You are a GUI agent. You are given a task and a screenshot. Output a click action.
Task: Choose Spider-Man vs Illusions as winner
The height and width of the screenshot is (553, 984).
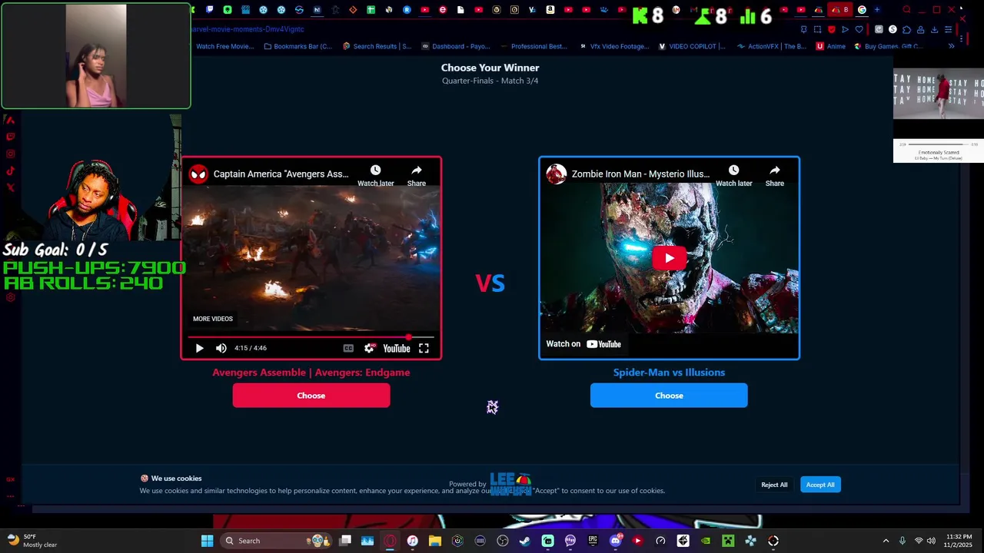pos(669,396)
